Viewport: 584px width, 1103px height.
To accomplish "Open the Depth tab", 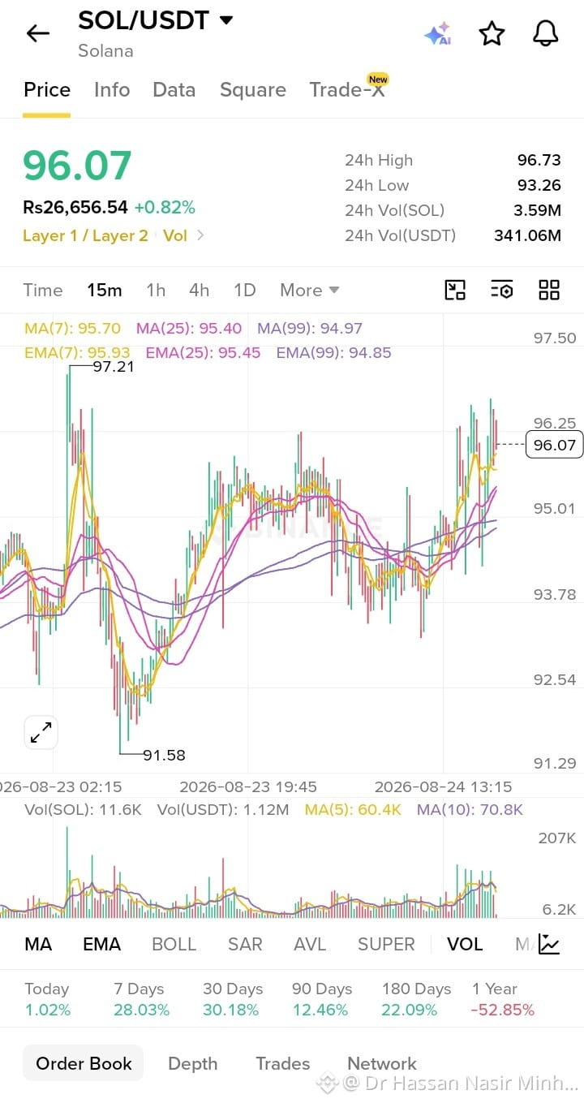I will coord(193,1063).
